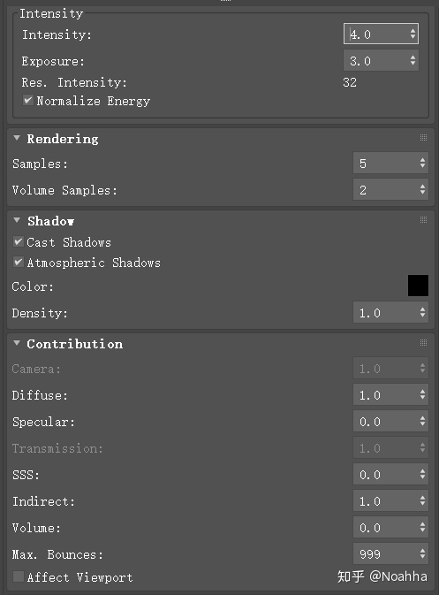
Task: Disable the Cast Shadows checkbox
Action: pos(19,241)
